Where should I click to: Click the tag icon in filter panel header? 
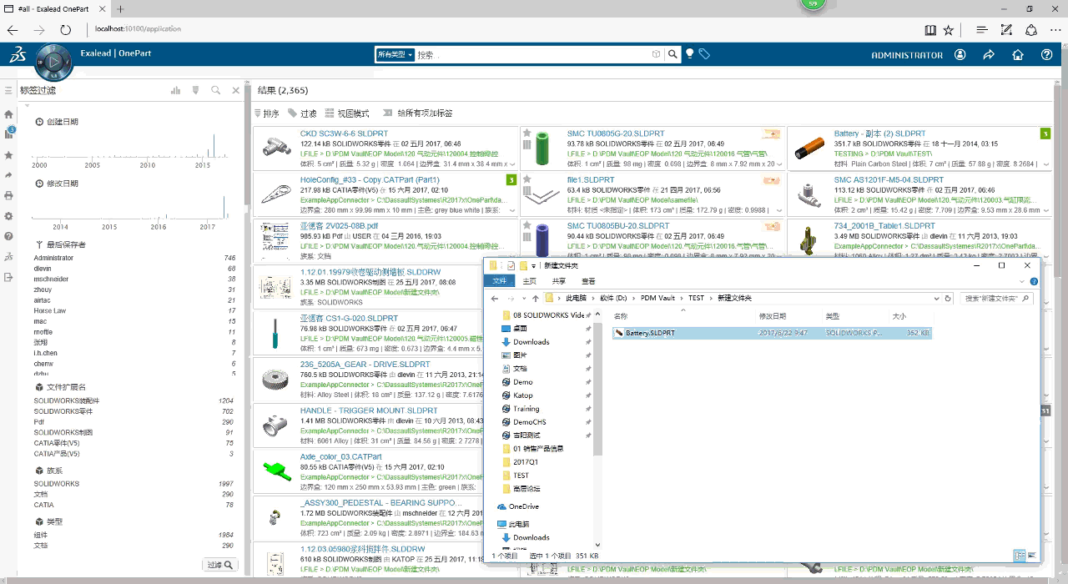point(196,90)
